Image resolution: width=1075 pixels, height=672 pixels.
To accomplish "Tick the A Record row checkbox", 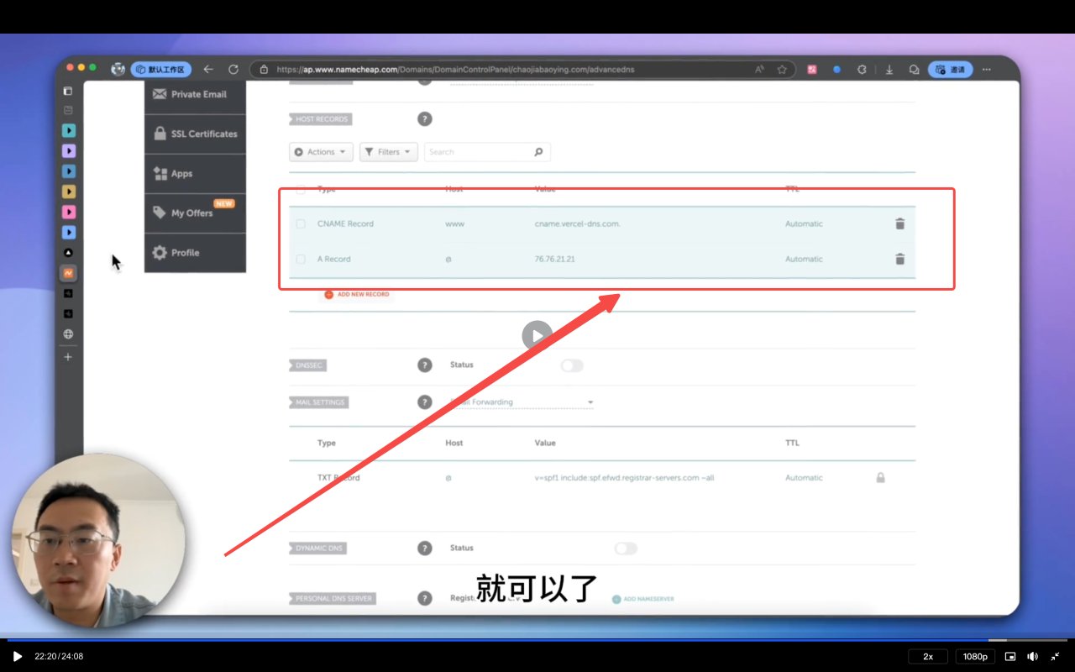I will point(301,260).
